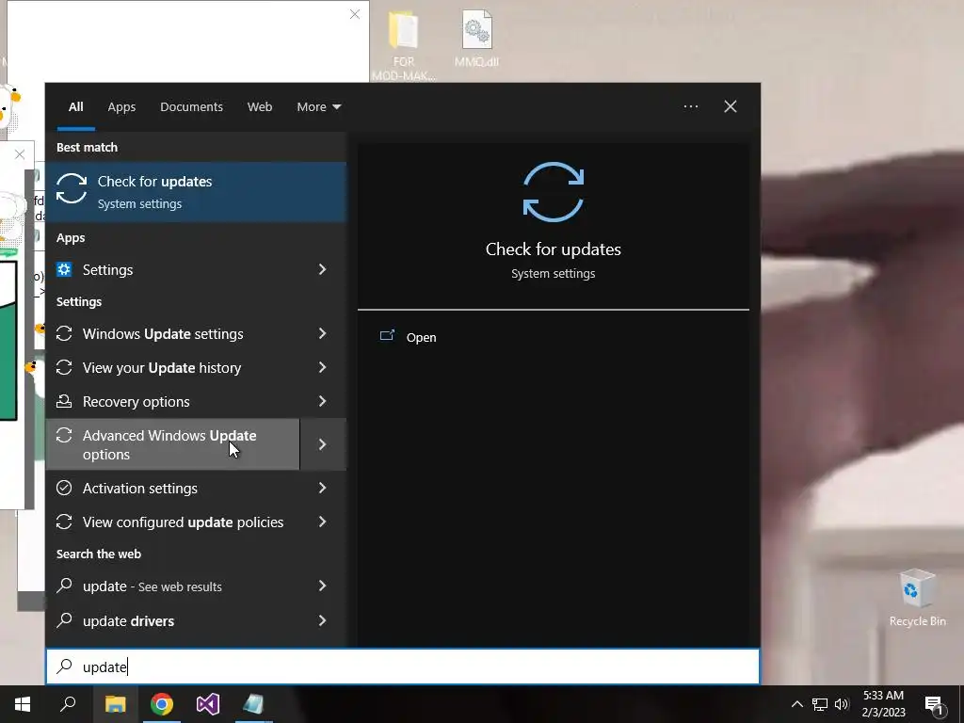The width and height of the screenshot is (964, 723).
Task: Expand View configured update policies chevron
Action: pos(323,522)
